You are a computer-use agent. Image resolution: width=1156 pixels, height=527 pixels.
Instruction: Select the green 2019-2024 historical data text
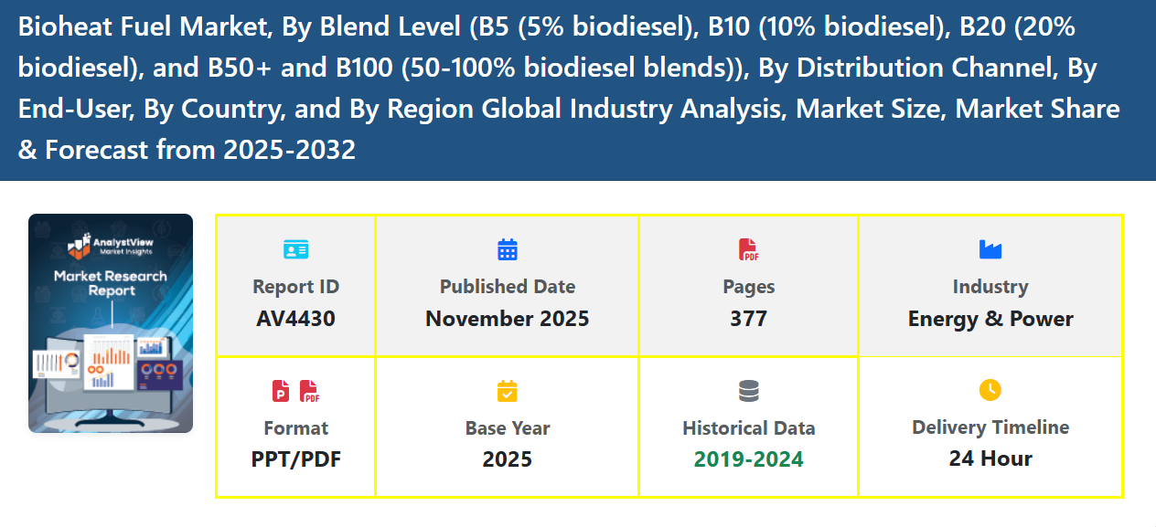(748, 459)
